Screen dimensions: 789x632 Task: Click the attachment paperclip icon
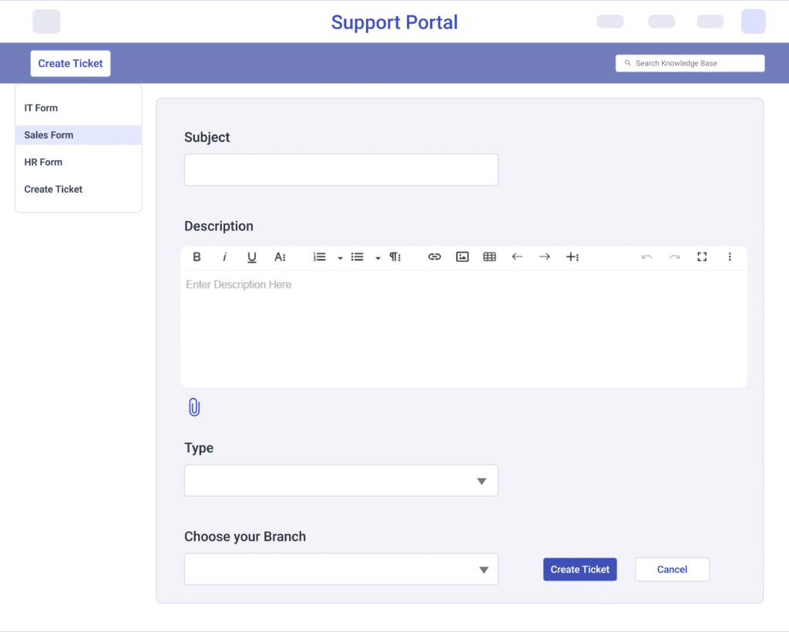(193, 406)
